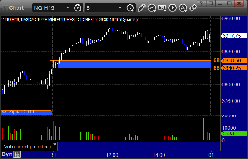Select the upper orange horizontal line
This screenshot has width=248, height=159.
[x=130, y=60]
